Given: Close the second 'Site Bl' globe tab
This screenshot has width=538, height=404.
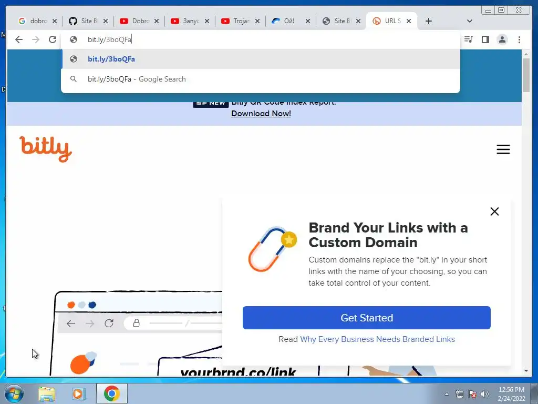Looking at the screenshot, I should pyautogui.click(x=358, y=21).
